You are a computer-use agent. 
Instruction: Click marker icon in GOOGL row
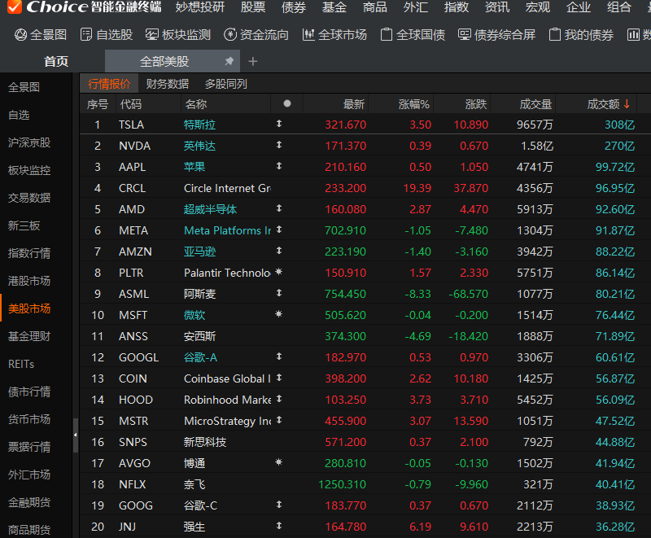click(x=279, y=356)
